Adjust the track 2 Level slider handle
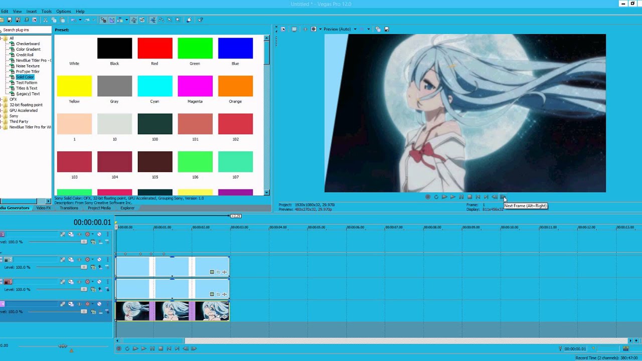 [84, 267]
